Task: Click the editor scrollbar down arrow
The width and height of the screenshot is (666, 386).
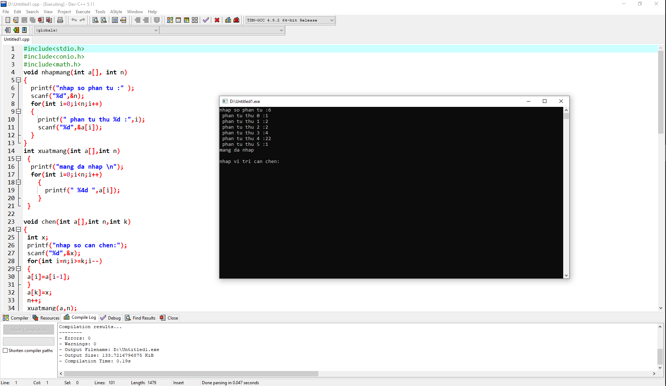Action: (661, 308)
